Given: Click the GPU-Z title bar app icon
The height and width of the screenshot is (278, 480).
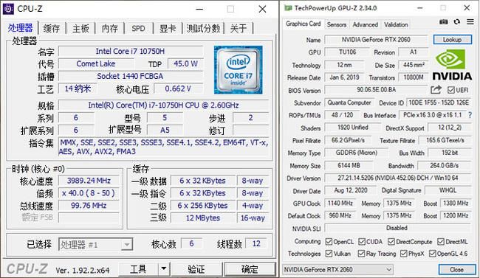Looking at the screenshot, I should click(288, 8).
